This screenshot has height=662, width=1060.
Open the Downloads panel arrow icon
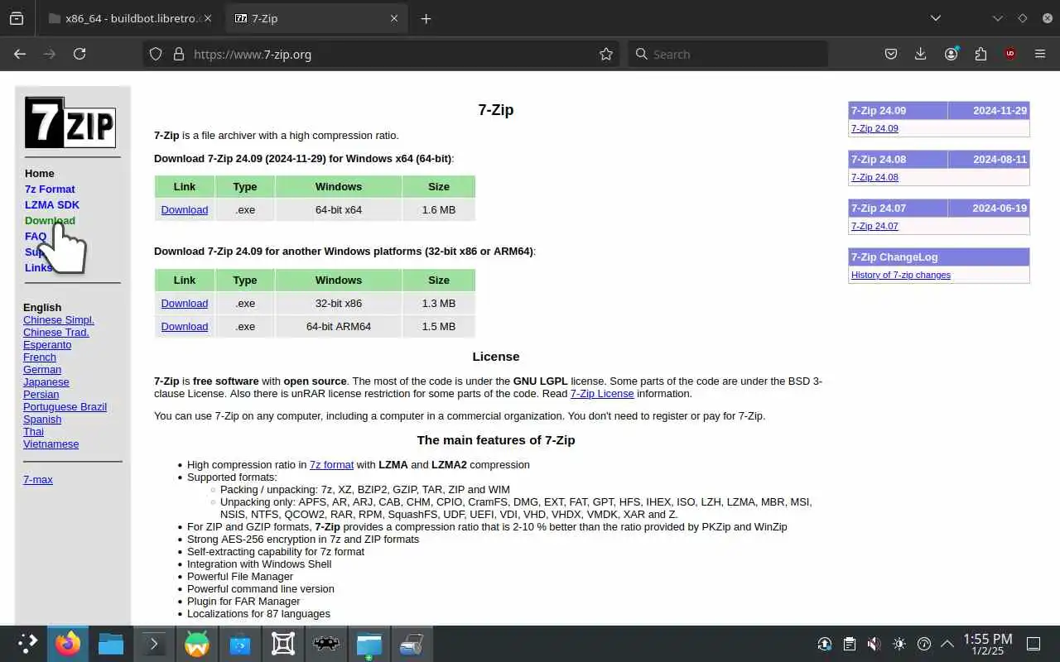920,54
